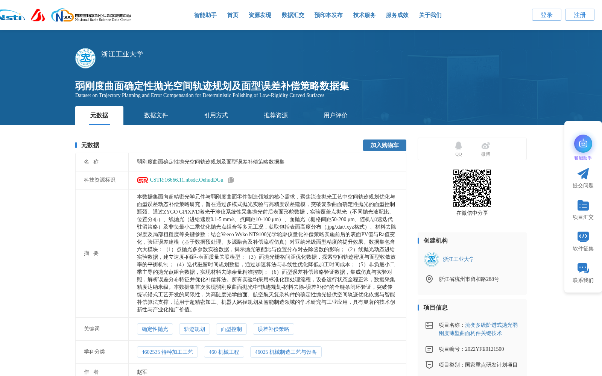Share to Weibo
This screenshot has width=602, height=376.
point(485,149)
